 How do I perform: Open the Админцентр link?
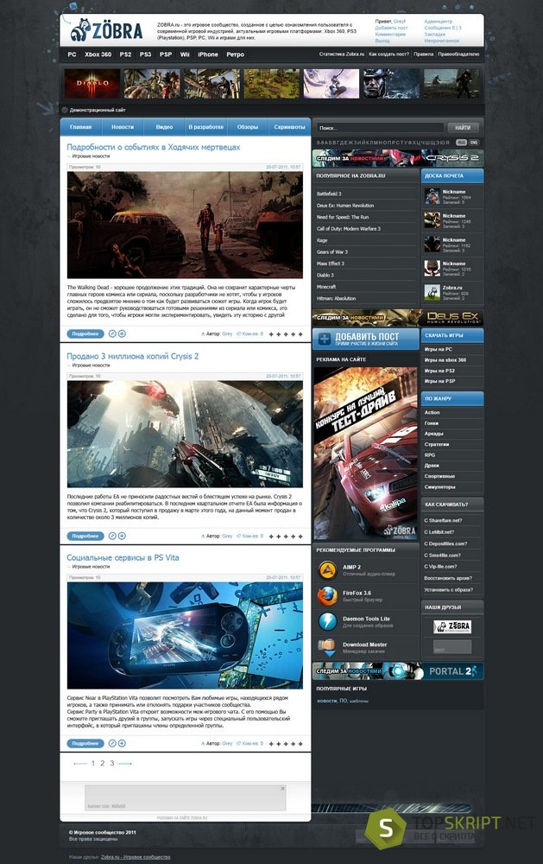(x=439, y=22)
